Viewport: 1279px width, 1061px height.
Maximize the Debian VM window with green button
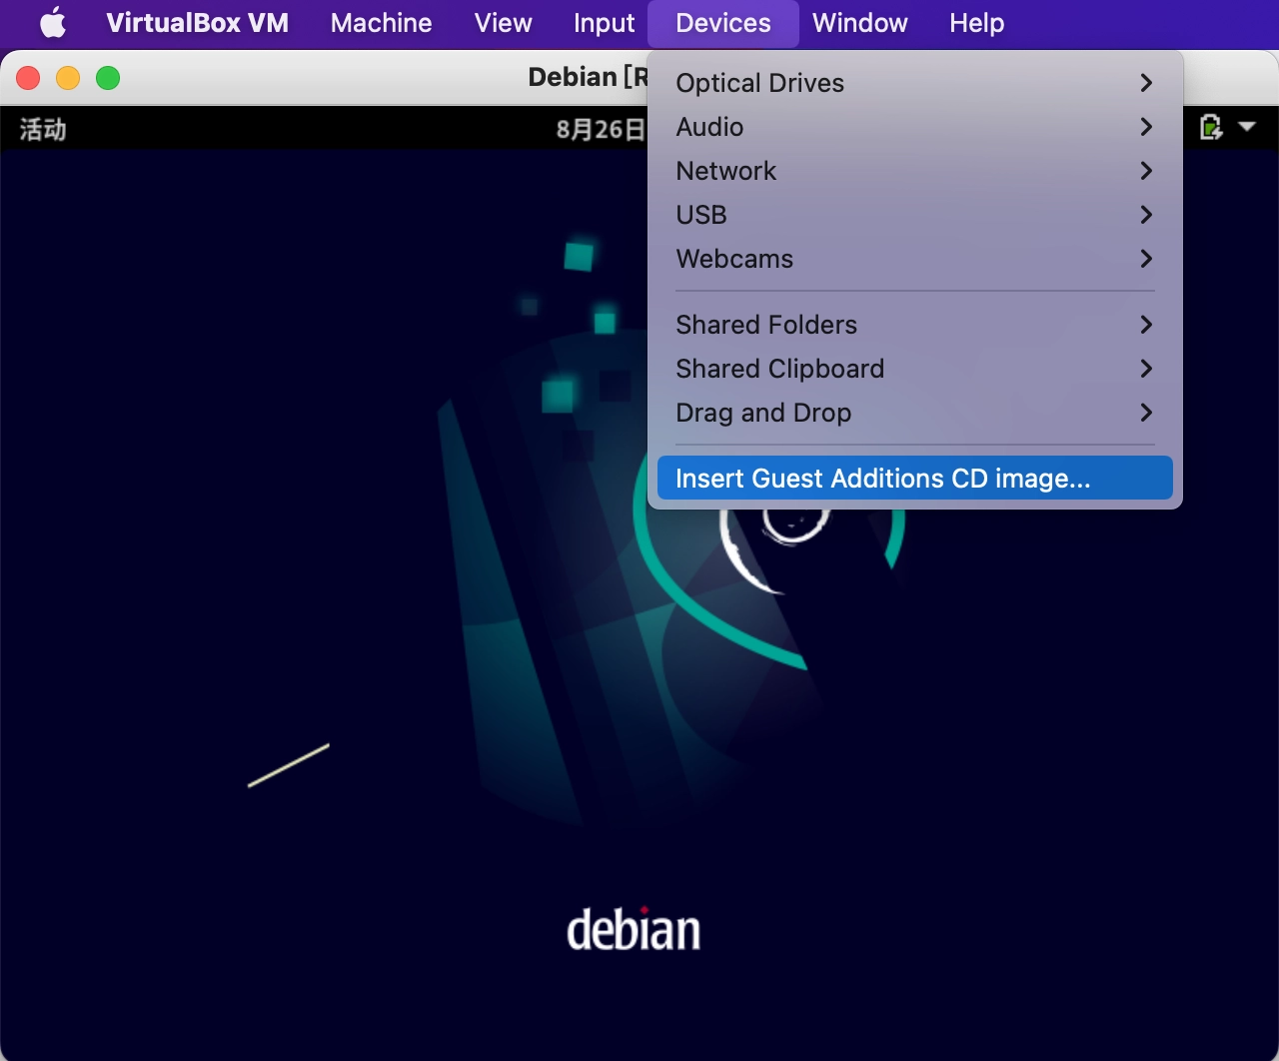click(108, 78)
